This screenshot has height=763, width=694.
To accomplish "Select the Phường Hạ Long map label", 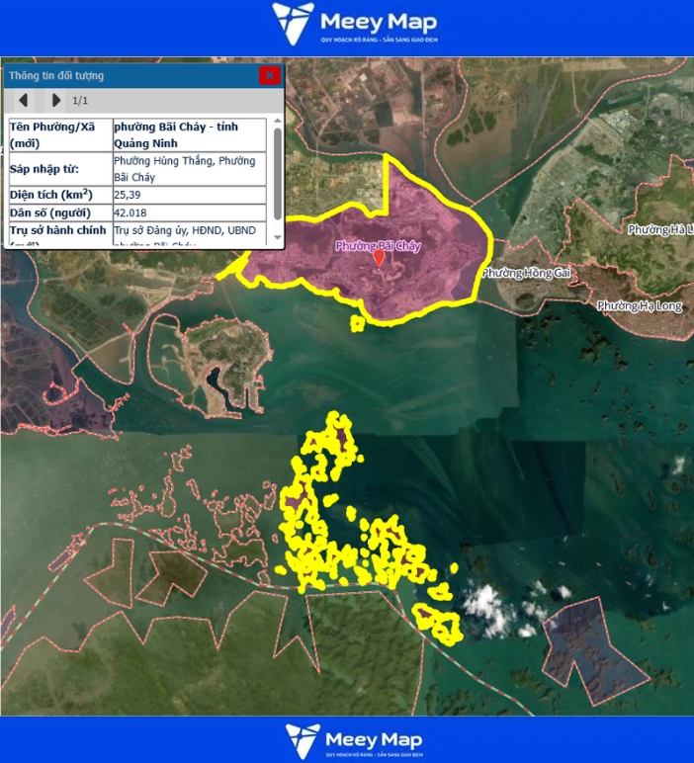I will (x=640, y=305).
